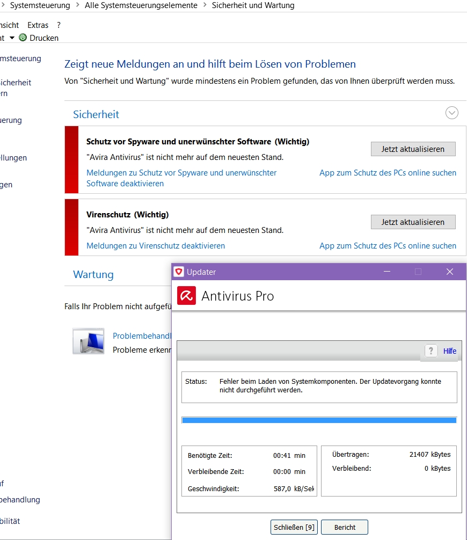
Task: Click the Updater status error message text
Action: [x=330, y=386]
